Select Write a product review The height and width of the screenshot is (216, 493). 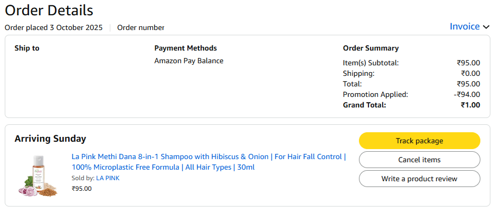coord(419,179)
